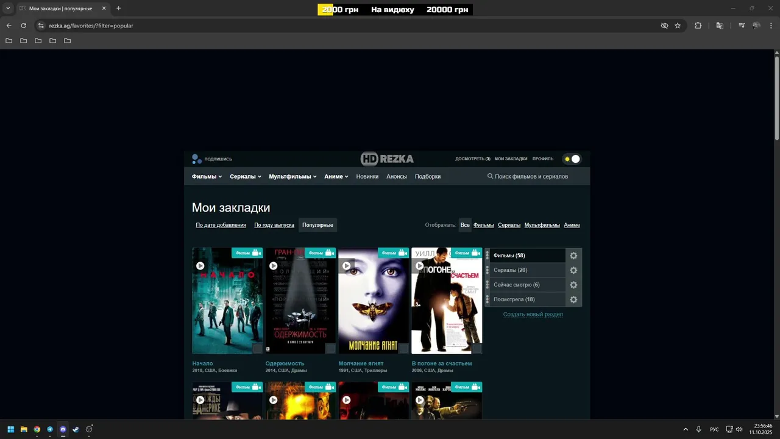Screen dimensions: 780x439
Task: Click drag handle dots of Посмотрела (18) row
Action: pyautogui.click(x=487, y=299)
